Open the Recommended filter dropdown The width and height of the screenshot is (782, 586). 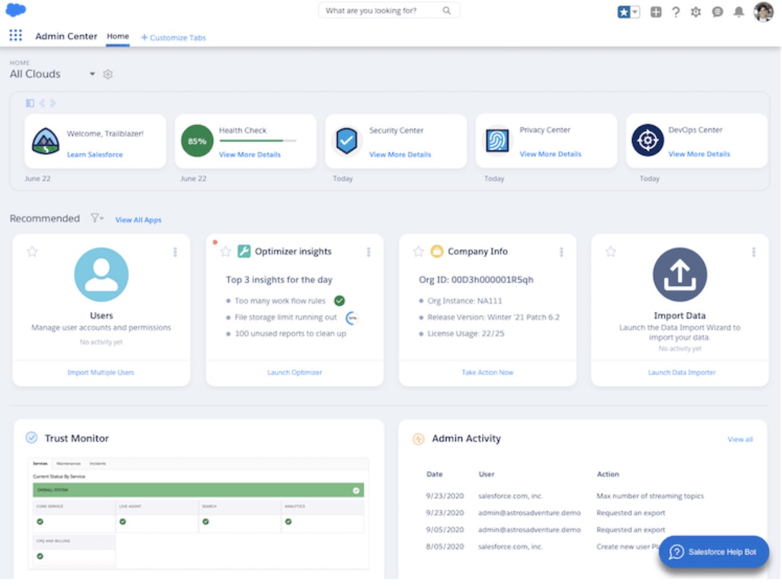point(97,218)
